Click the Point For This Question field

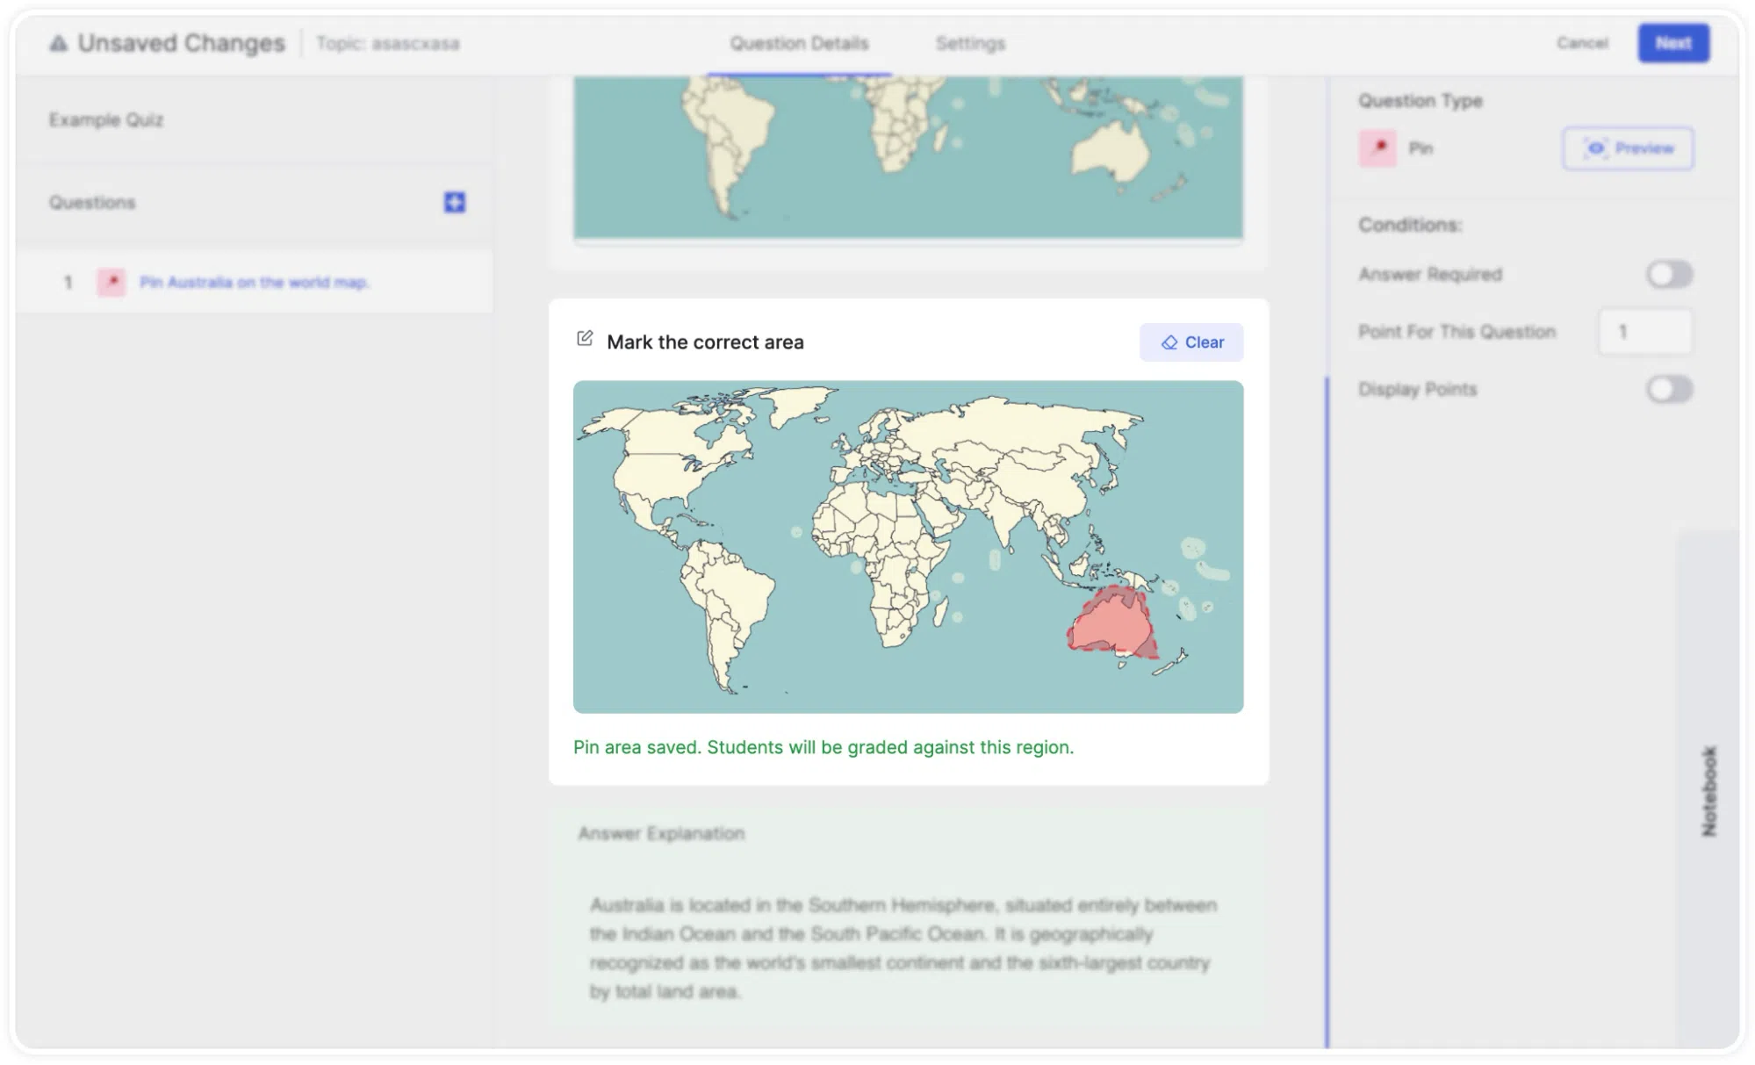tap(1645, 332)
